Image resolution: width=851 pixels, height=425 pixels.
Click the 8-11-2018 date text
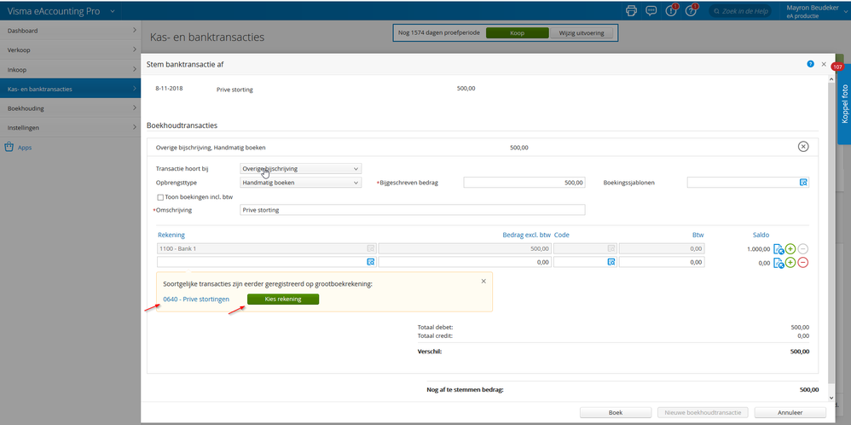pos(169,88)
